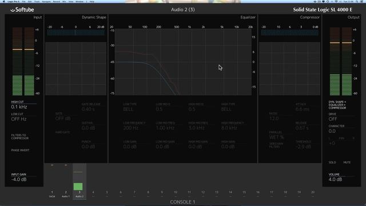
Task: Toggle Filters to Compressor
Action: click(20, 137)
